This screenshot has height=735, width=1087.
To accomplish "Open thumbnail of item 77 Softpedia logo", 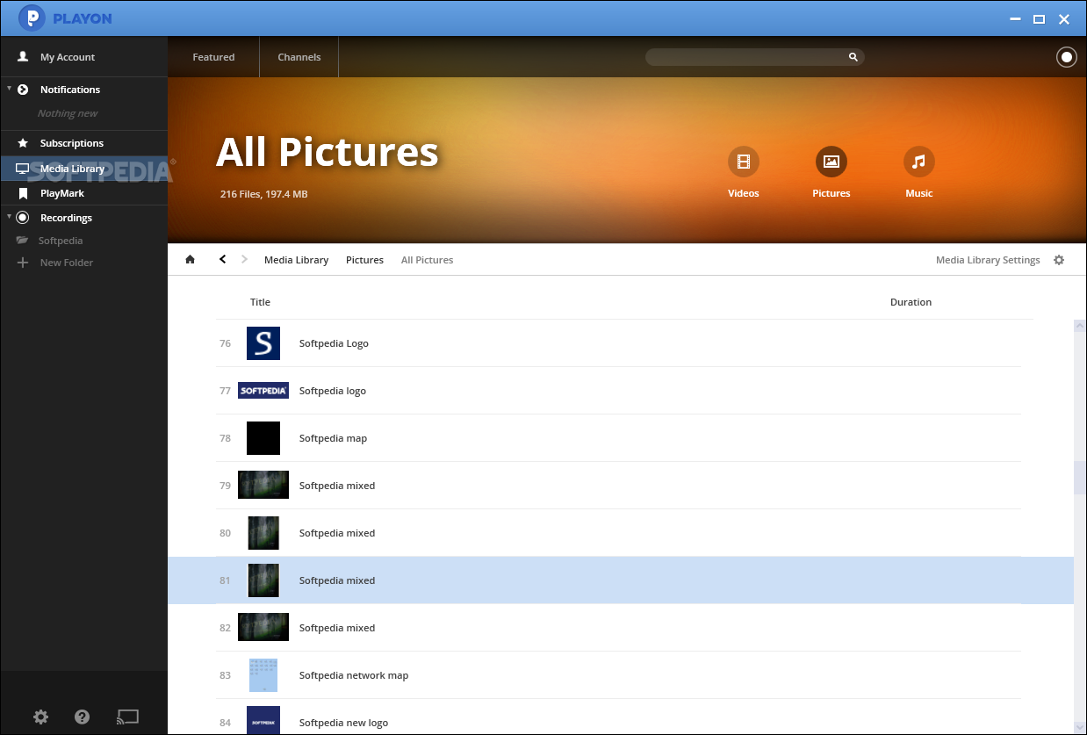I will click(x=263, y=391).
